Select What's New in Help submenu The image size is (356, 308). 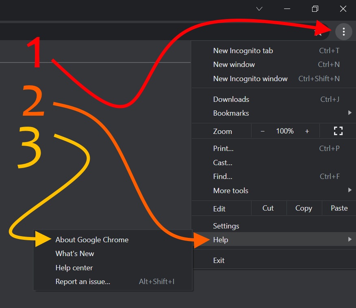113,254
